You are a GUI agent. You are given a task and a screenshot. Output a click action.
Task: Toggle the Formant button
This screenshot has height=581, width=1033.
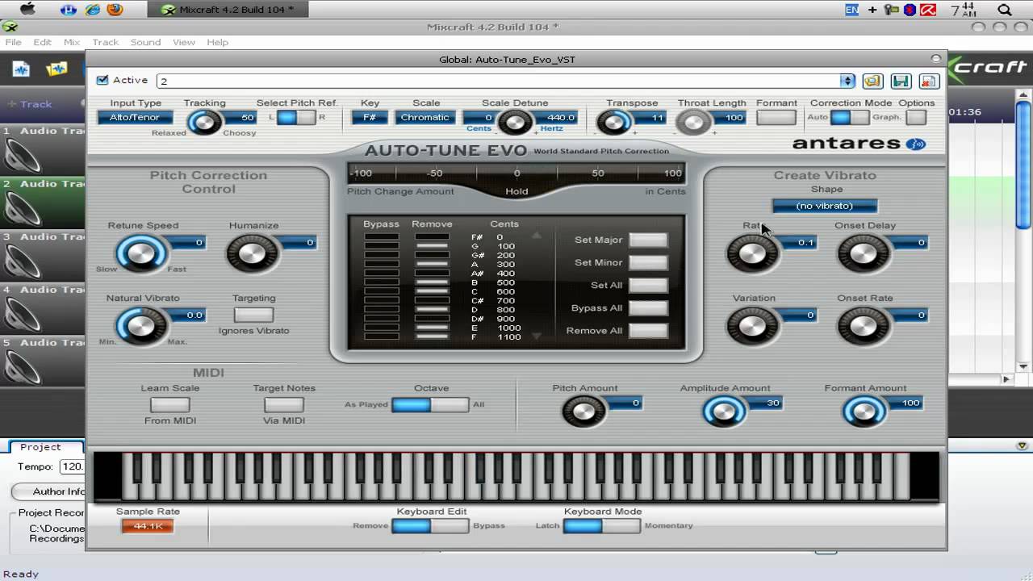pos(776,118)
